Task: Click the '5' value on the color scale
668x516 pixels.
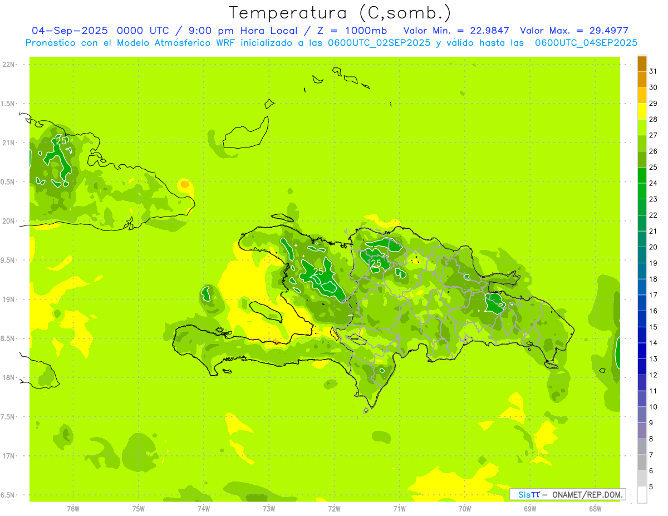Action: click(x=651, y=487)
